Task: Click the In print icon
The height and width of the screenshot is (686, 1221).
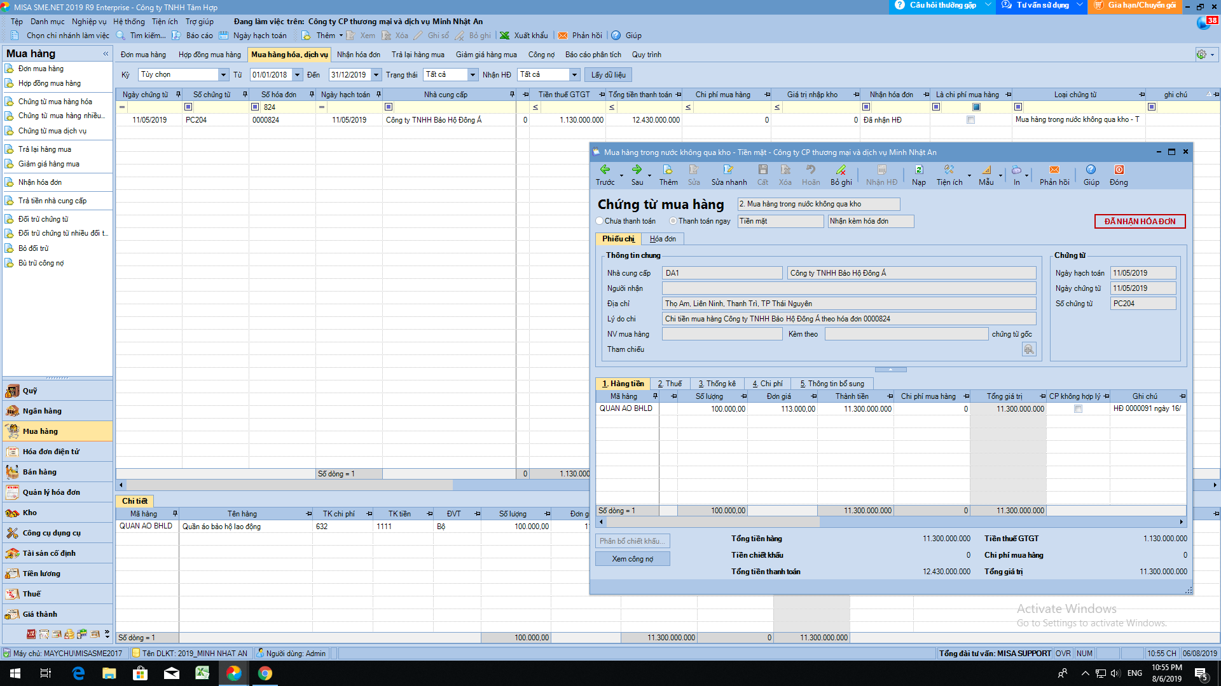Action: pyautogui.click(x=1016, y=170)
